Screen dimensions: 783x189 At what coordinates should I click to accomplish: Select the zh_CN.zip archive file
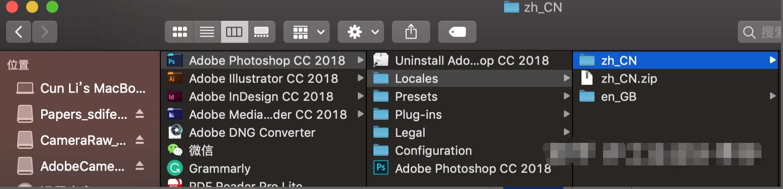pyautogui.click(x=675, y=79)
